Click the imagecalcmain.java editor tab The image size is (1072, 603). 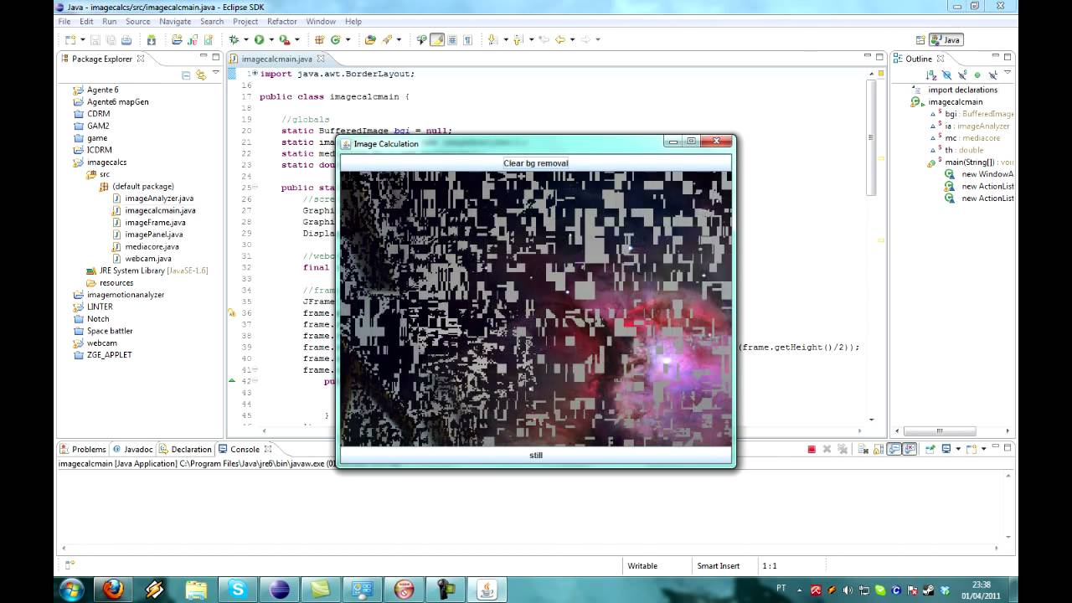click(276, 59)
